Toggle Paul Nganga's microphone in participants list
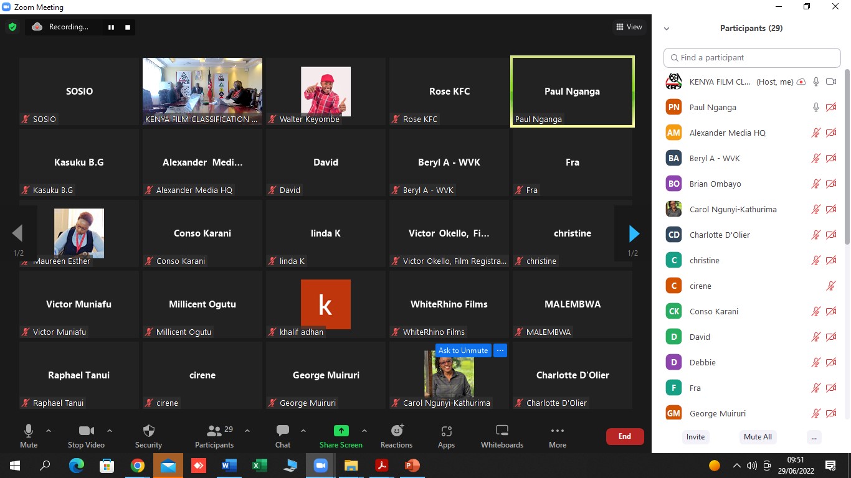 click(815, 107)
